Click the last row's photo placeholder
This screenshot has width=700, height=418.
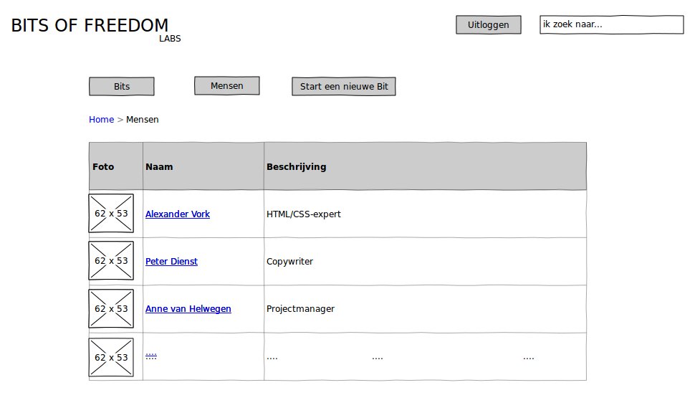tap(111, 357)
